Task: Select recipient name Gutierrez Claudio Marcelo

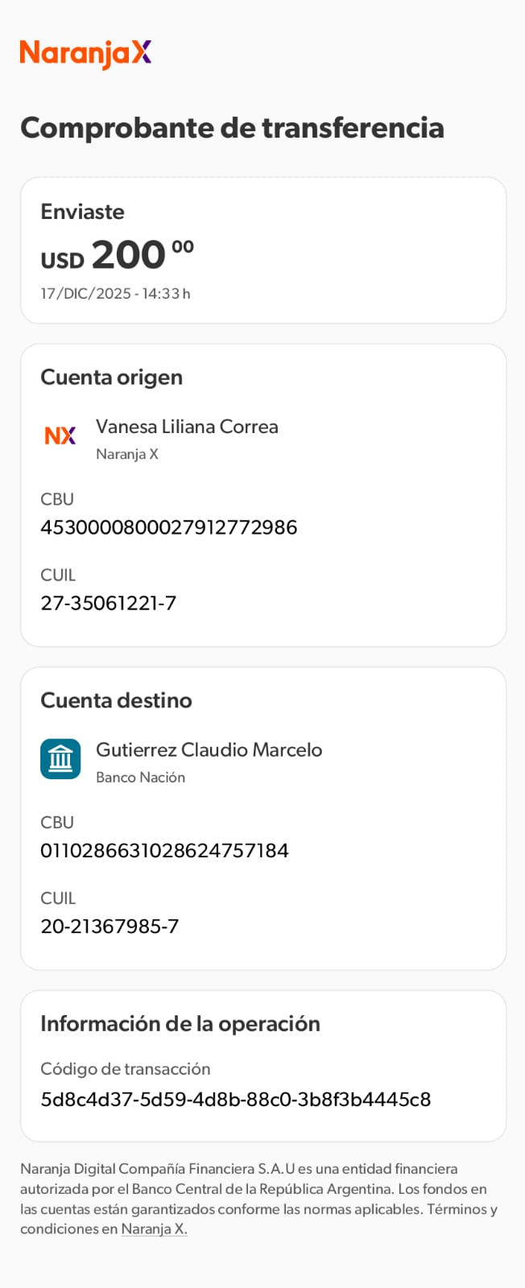Action: tap(209, 749)
